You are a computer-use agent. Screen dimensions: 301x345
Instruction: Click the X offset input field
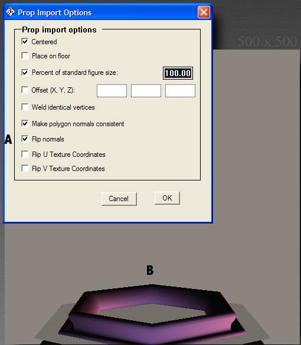tap(112, 91)
